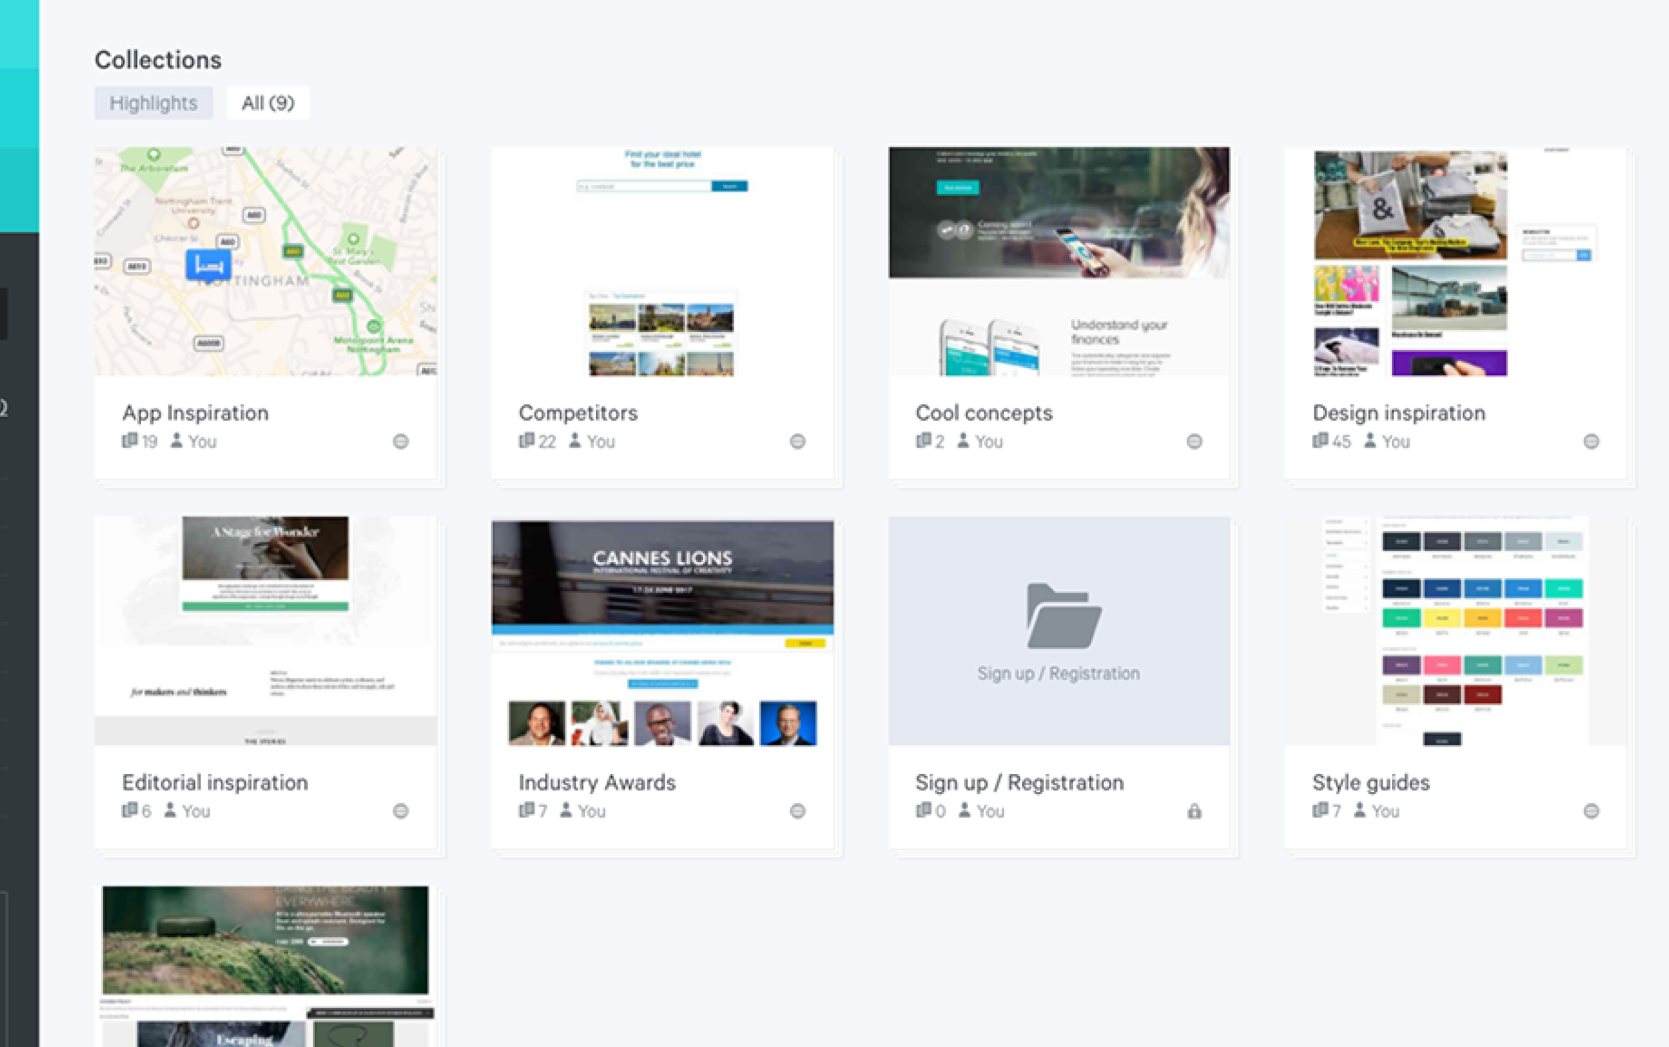Click the lock icon on Sign up / Registration card
This screenshot has height=1047, width=1669.
1194,811
